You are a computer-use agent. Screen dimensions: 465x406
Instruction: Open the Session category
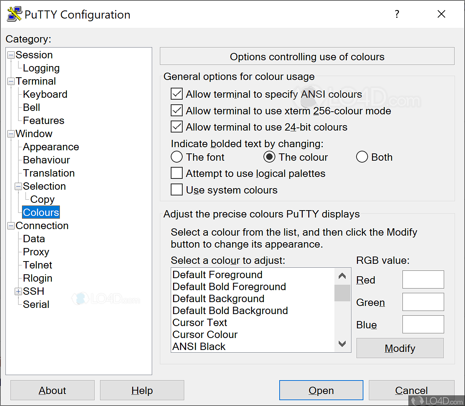[34, 55]
